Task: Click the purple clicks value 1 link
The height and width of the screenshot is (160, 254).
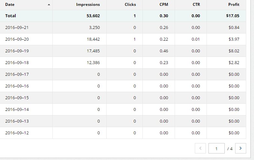Action: pyautogui.click(x=135, y=39)
